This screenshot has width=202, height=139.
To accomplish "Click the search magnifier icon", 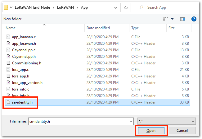I will (141, 7).
